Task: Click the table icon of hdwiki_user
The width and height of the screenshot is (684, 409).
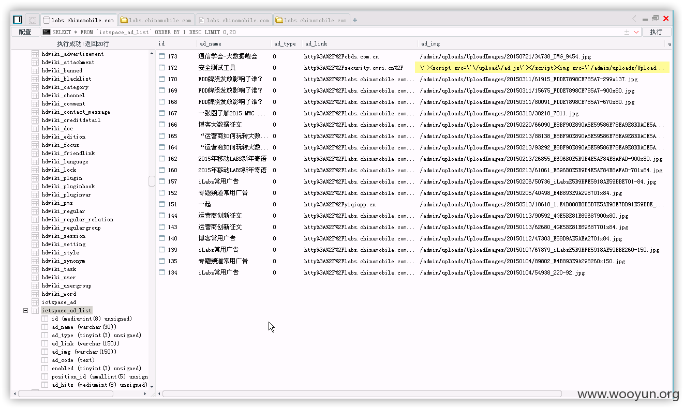Action: tap(35, 277)
